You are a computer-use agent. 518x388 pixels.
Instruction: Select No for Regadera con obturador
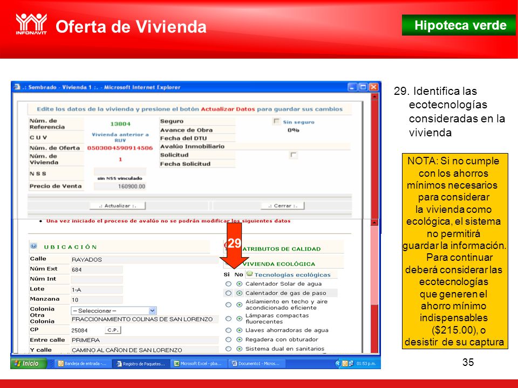click(x=239, y=339)
